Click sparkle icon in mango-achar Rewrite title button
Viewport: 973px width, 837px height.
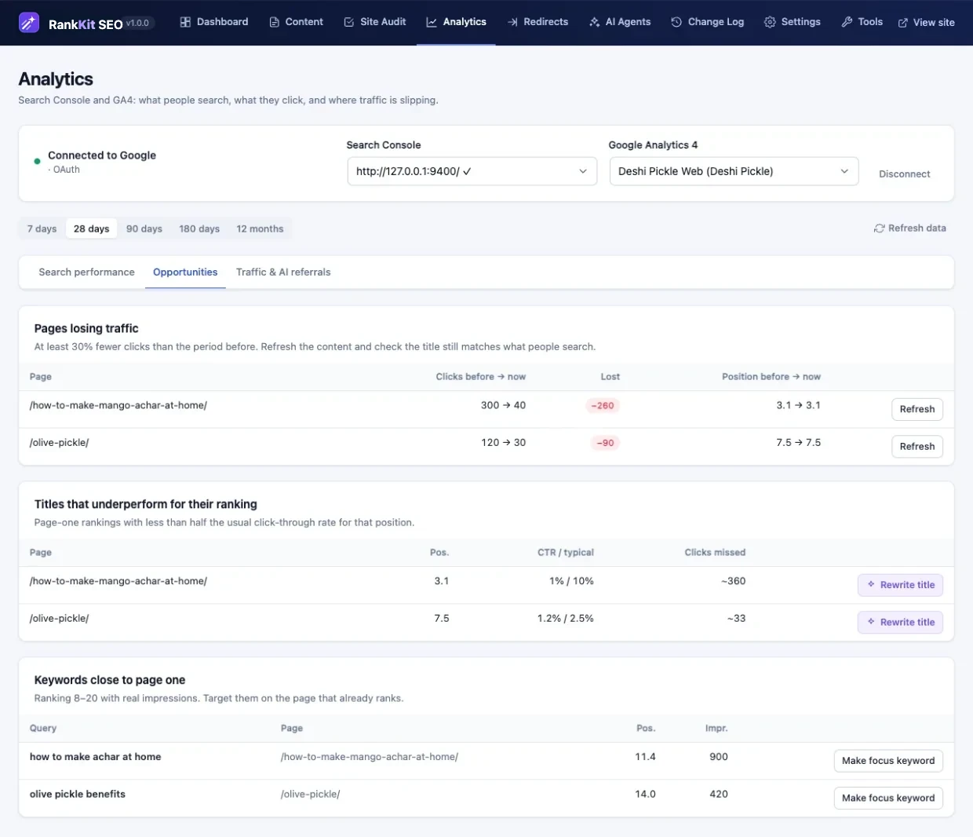(x=871, y=584)
